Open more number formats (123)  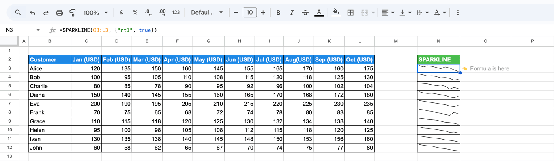[176, 13]
